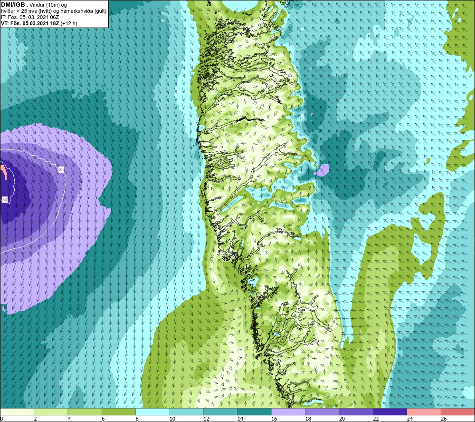This screenshot has height=422, width=475.
Task: Click the lavender 16–18 m/s legend swatch
Action: [x=288, y=412]
